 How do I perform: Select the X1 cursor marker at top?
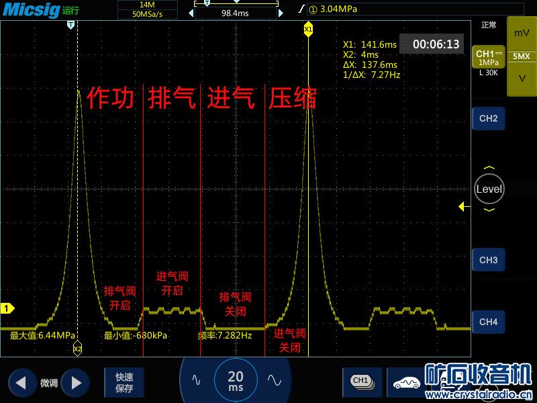pyautogui.click(x=308, y=30)
